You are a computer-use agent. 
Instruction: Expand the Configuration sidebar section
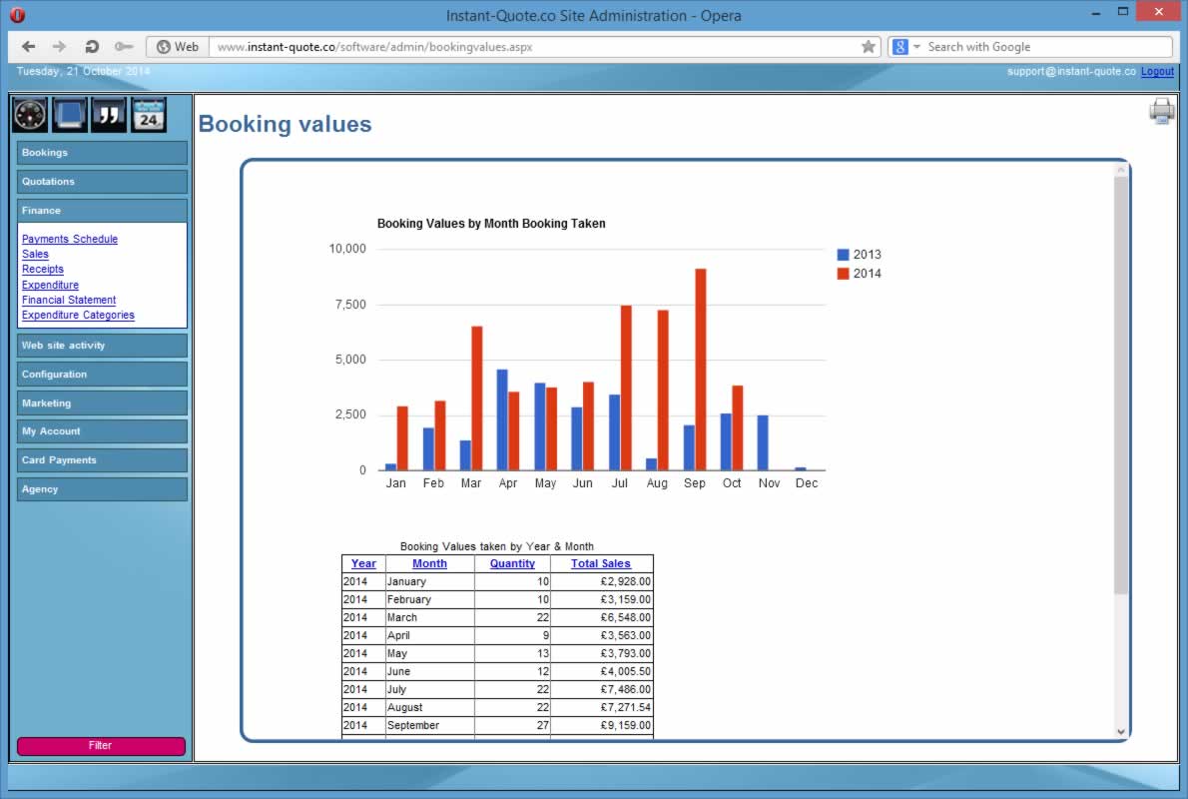(102, 375)
